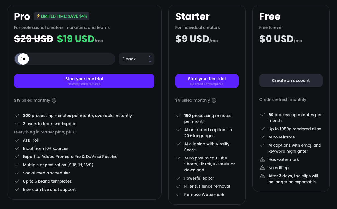This screenshot has height=209, width=337.
Task: Click the 1x slider handle
Action: pos(23,59)
